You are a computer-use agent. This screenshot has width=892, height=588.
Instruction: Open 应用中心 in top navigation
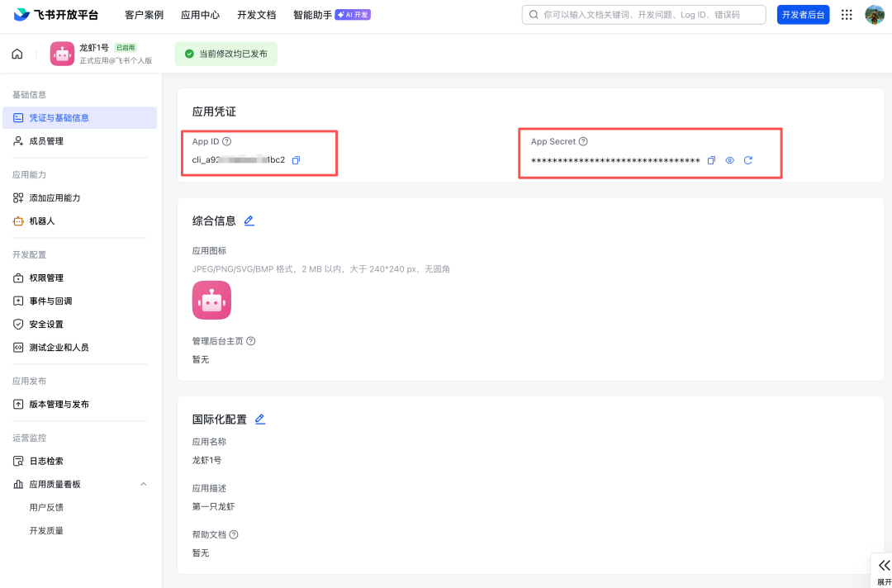point(200,15)
